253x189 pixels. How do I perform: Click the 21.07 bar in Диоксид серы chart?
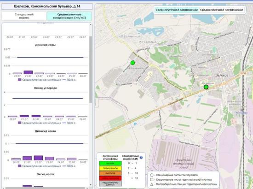28,72
